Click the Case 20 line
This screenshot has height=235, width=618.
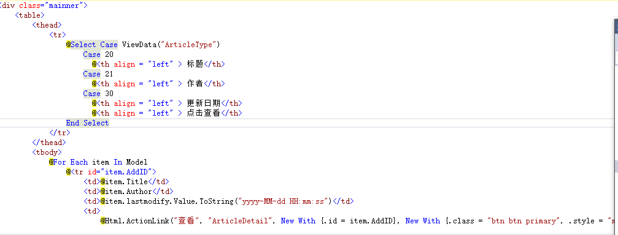point(98,54)
